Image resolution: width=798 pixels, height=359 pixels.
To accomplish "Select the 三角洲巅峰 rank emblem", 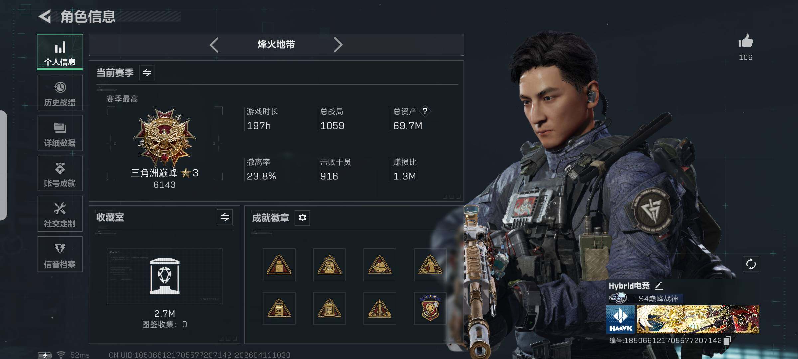I will click(x=164, y=137).
